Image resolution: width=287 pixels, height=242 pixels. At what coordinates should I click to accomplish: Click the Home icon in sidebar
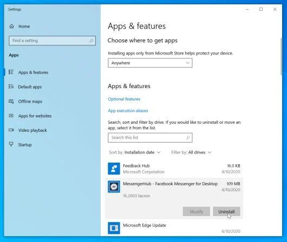(x=12, y=26)
